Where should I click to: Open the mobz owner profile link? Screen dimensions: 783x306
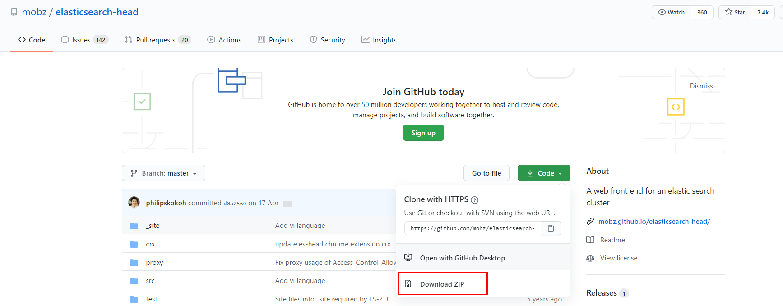click(34, 12)
